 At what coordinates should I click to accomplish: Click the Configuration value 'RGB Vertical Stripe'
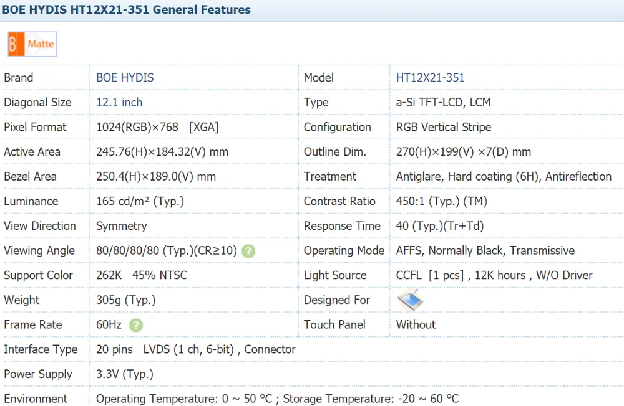[444, 127]
